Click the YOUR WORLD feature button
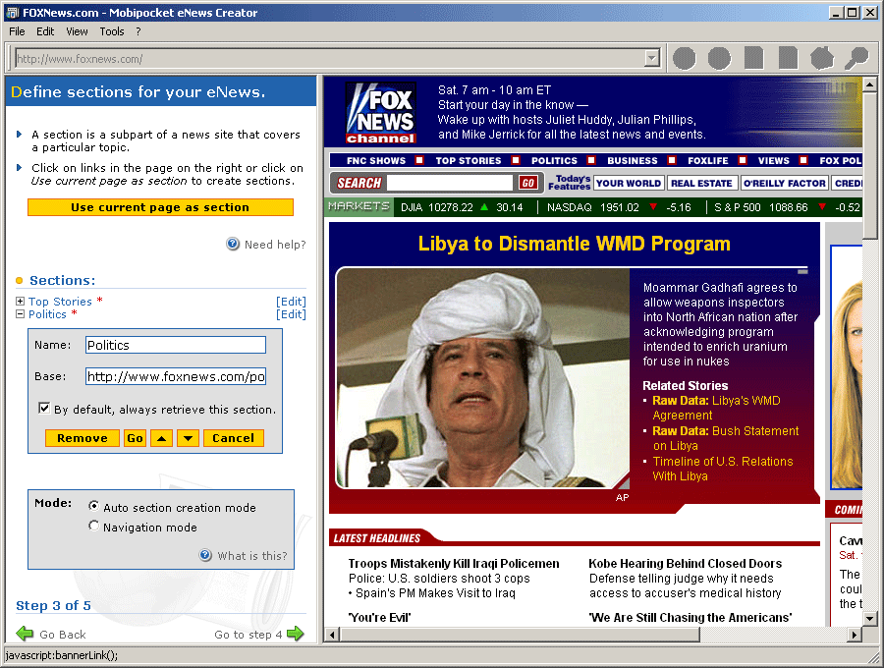The image size is (884, 668). click(x=628, y=183)
